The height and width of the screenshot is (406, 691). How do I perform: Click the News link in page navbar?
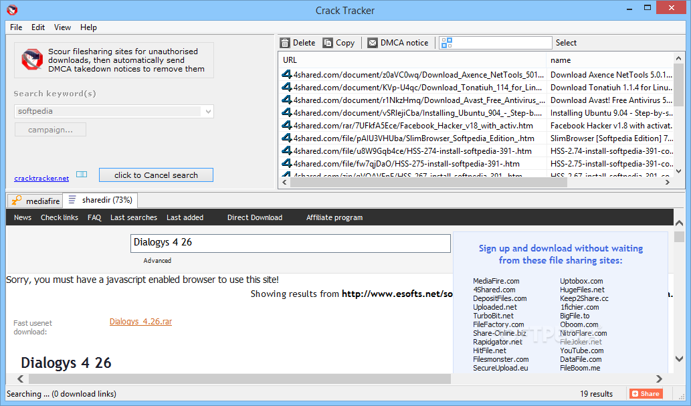click(23, 217)
